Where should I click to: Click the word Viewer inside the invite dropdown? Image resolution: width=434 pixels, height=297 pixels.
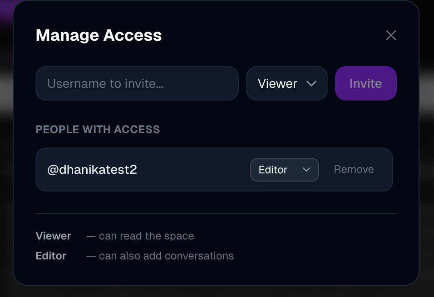277,83
